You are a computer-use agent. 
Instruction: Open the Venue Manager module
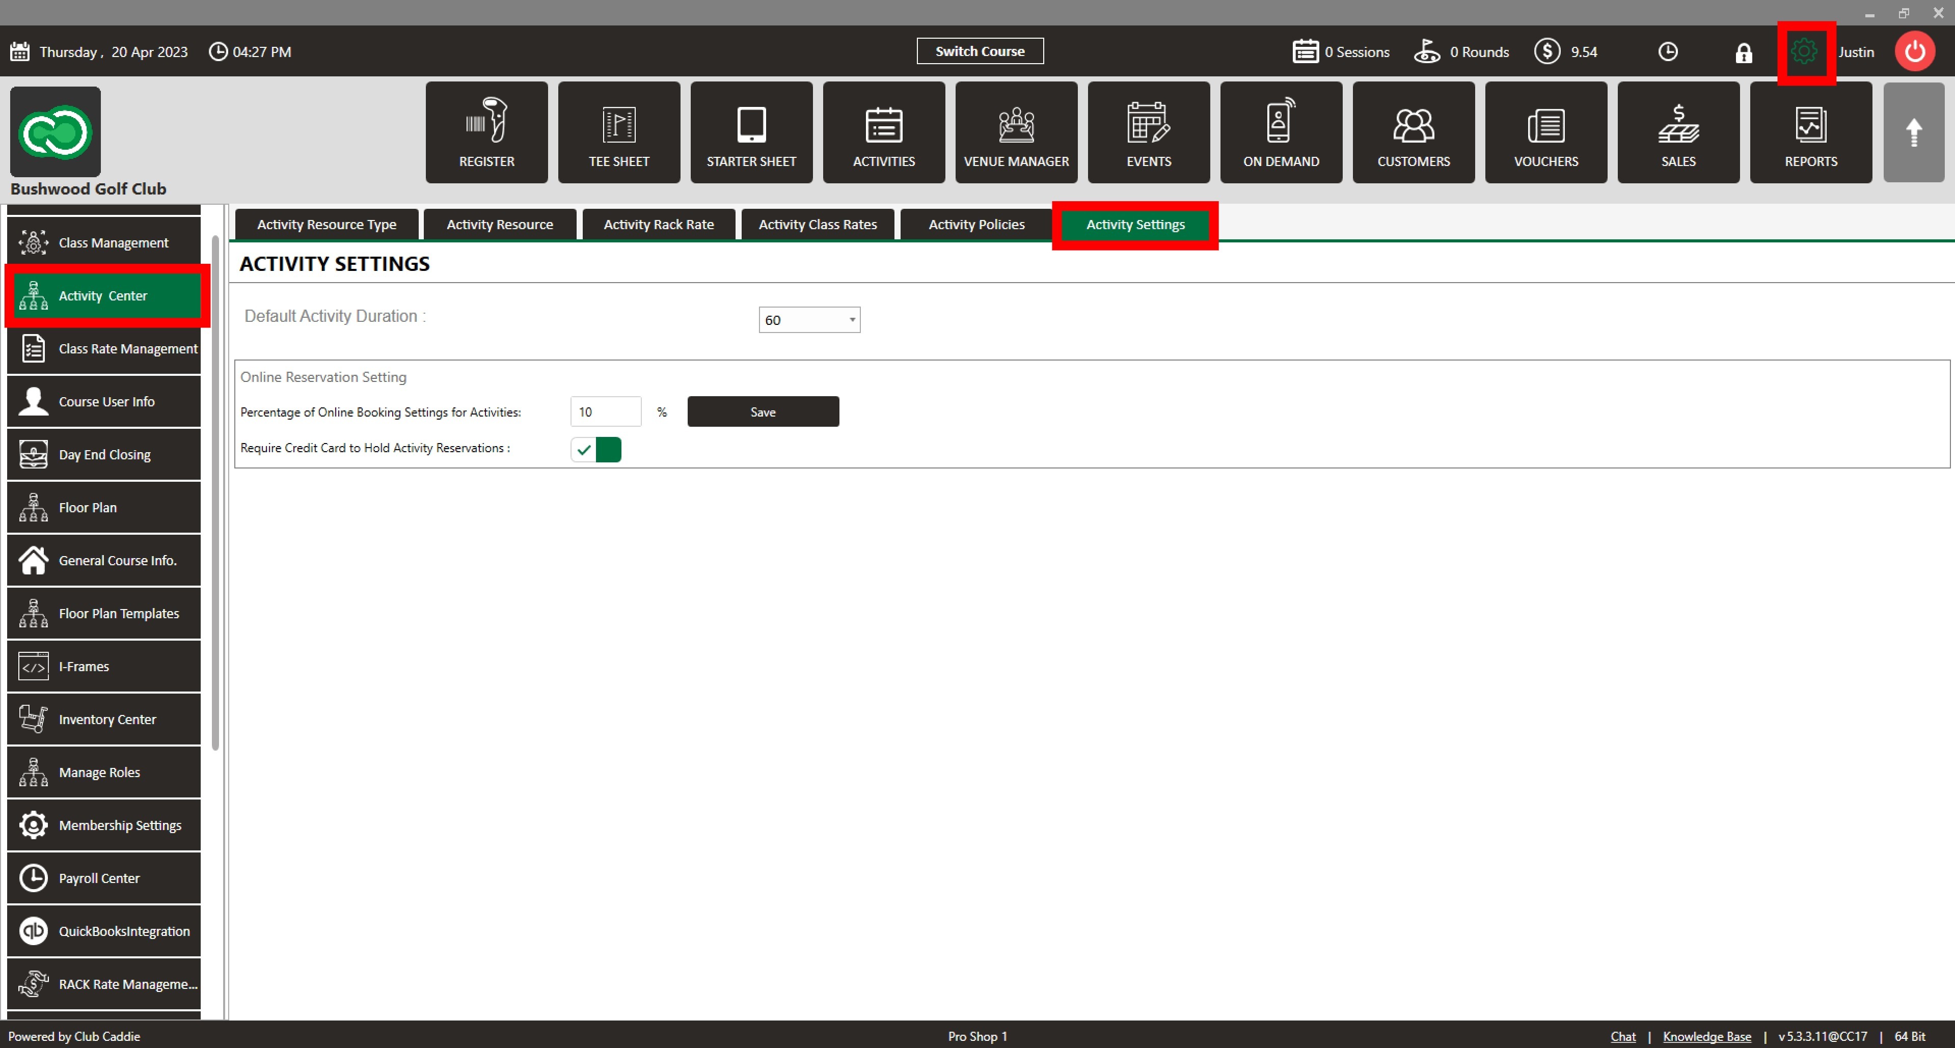point(1016,132)
